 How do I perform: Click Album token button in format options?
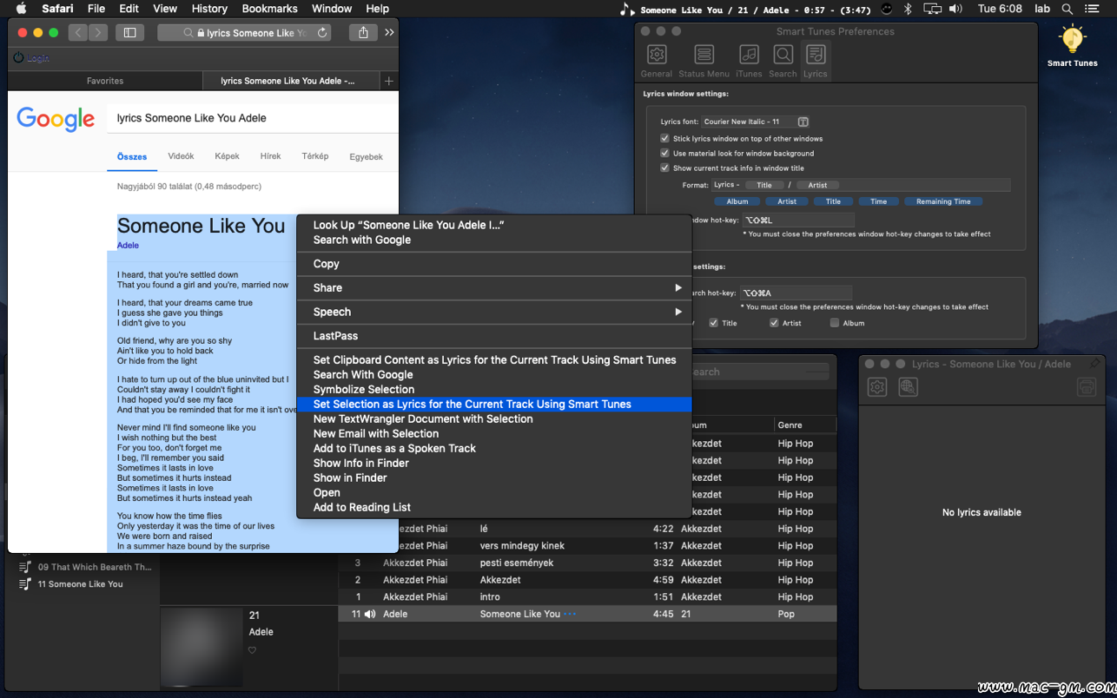click(x=737, y=201)
